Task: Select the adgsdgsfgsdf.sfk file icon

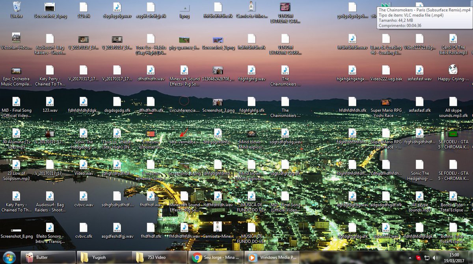Action: [x=386, y=199]
